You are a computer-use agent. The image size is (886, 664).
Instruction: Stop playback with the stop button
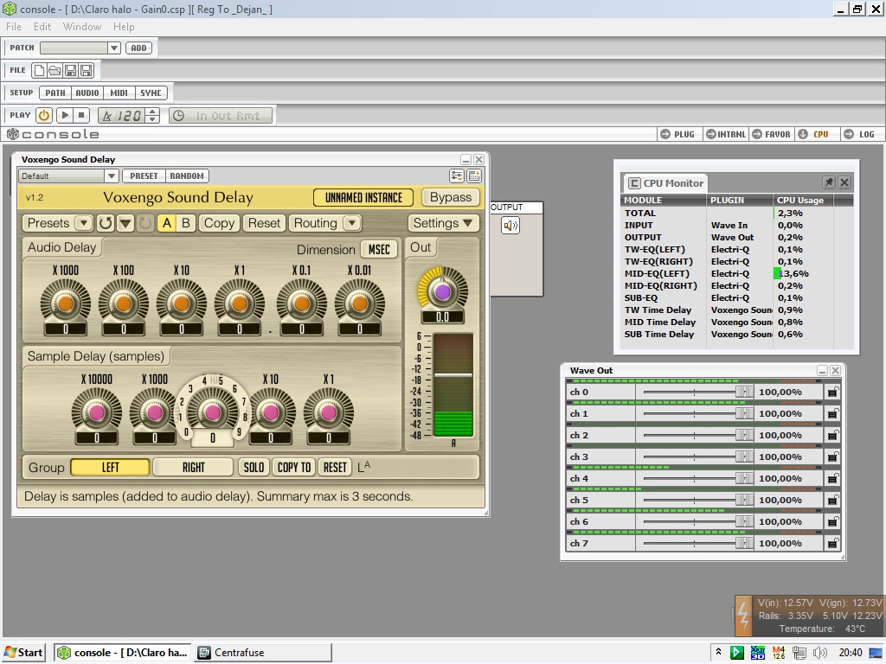pyautogui.click(x=81, y=116)
